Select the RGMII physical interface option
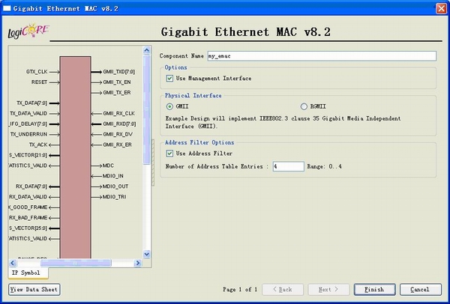Viewport: 450px width, 304px height. click(x=304, y=106)
